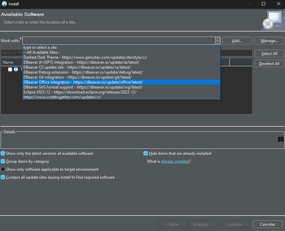The width and height of the screenshot is (285, 231).
Task: Click the install wizard CD and monitor image
Action: pyautogui.click(x=273, y=21)
